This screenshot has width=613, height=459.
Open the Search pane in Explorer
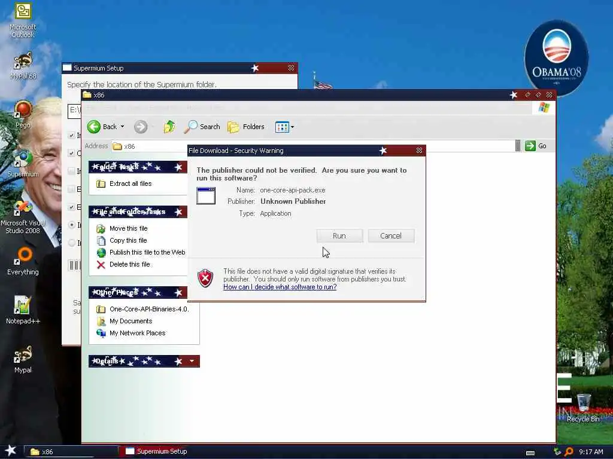click(202, 127)
